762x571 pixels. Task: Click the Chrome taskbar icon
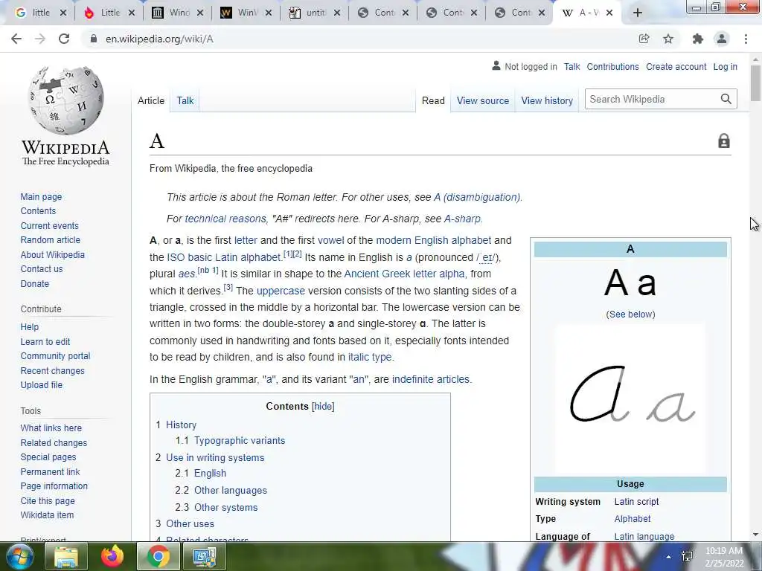pyautogui.click(x=158, y=556)
